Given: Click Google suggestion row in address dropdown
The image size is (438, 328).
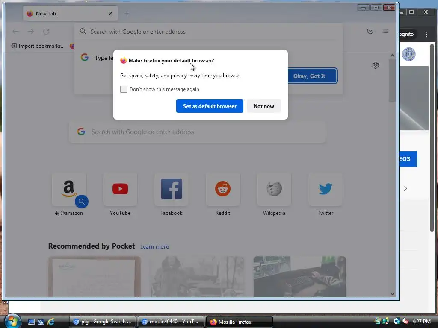Looking at the screenshot, I should (96, 58).
